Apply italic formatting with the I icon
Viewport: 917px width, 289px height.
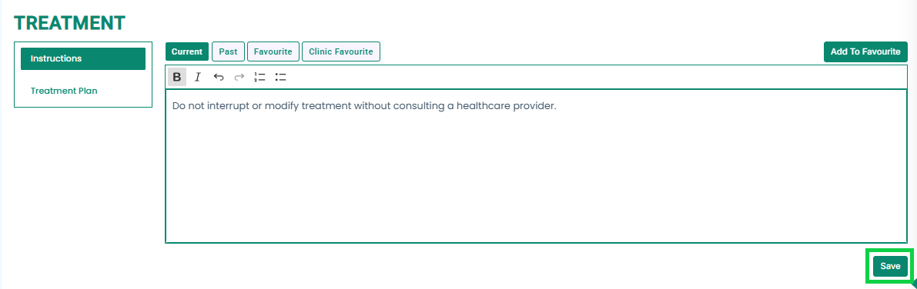[x=198, y=77]
